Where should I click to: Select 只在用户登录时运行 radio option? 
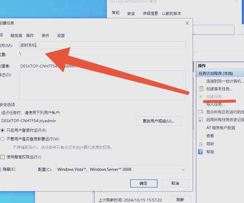pos(24,130)
